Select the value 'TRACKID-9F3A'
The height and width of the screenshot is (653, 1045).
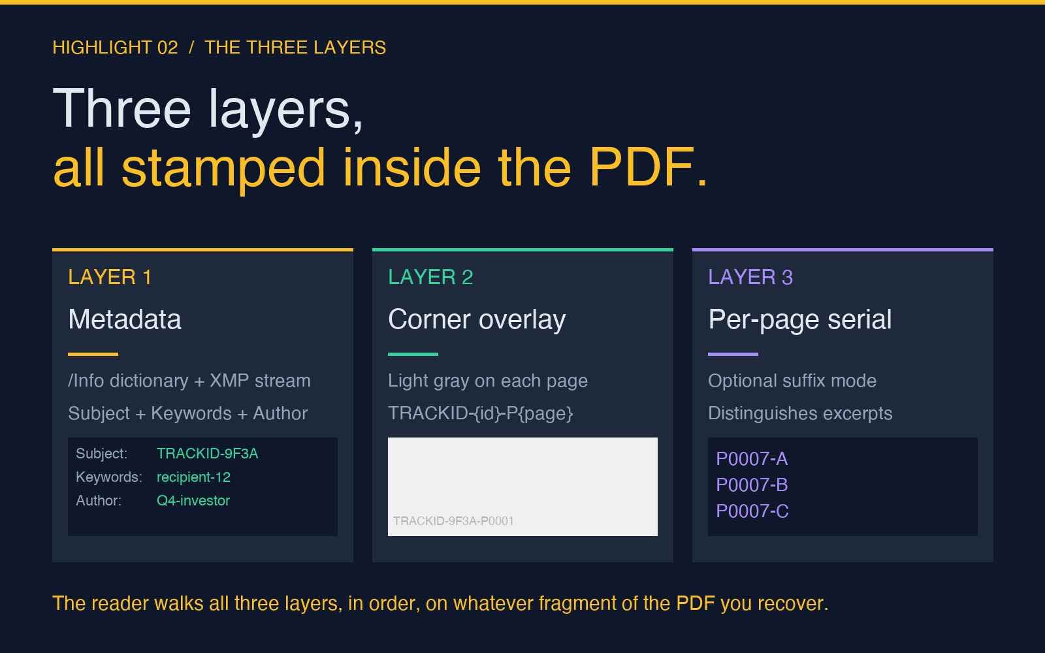coord(208,453)
